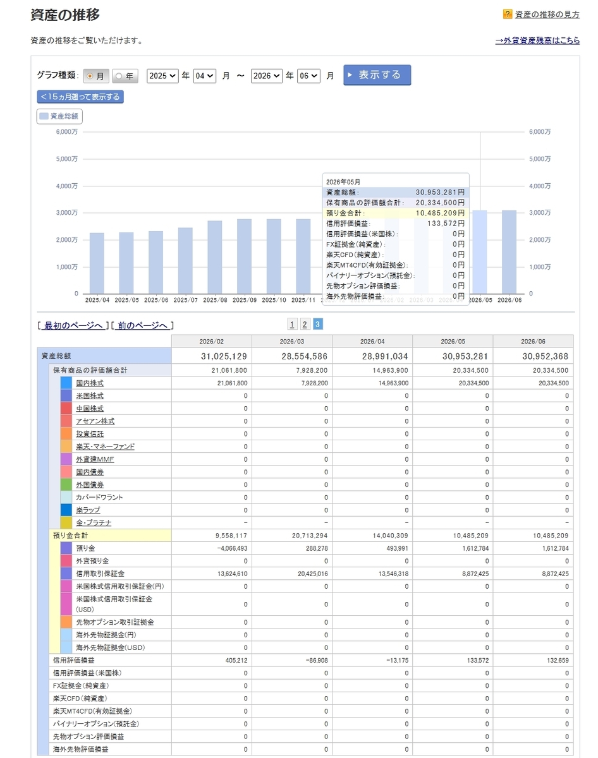Click the 先物オプション取引証拠金 row label

(x=115, y=622)
